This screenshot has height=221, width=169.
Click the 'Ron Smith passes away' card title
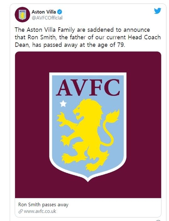pos(43,205)
